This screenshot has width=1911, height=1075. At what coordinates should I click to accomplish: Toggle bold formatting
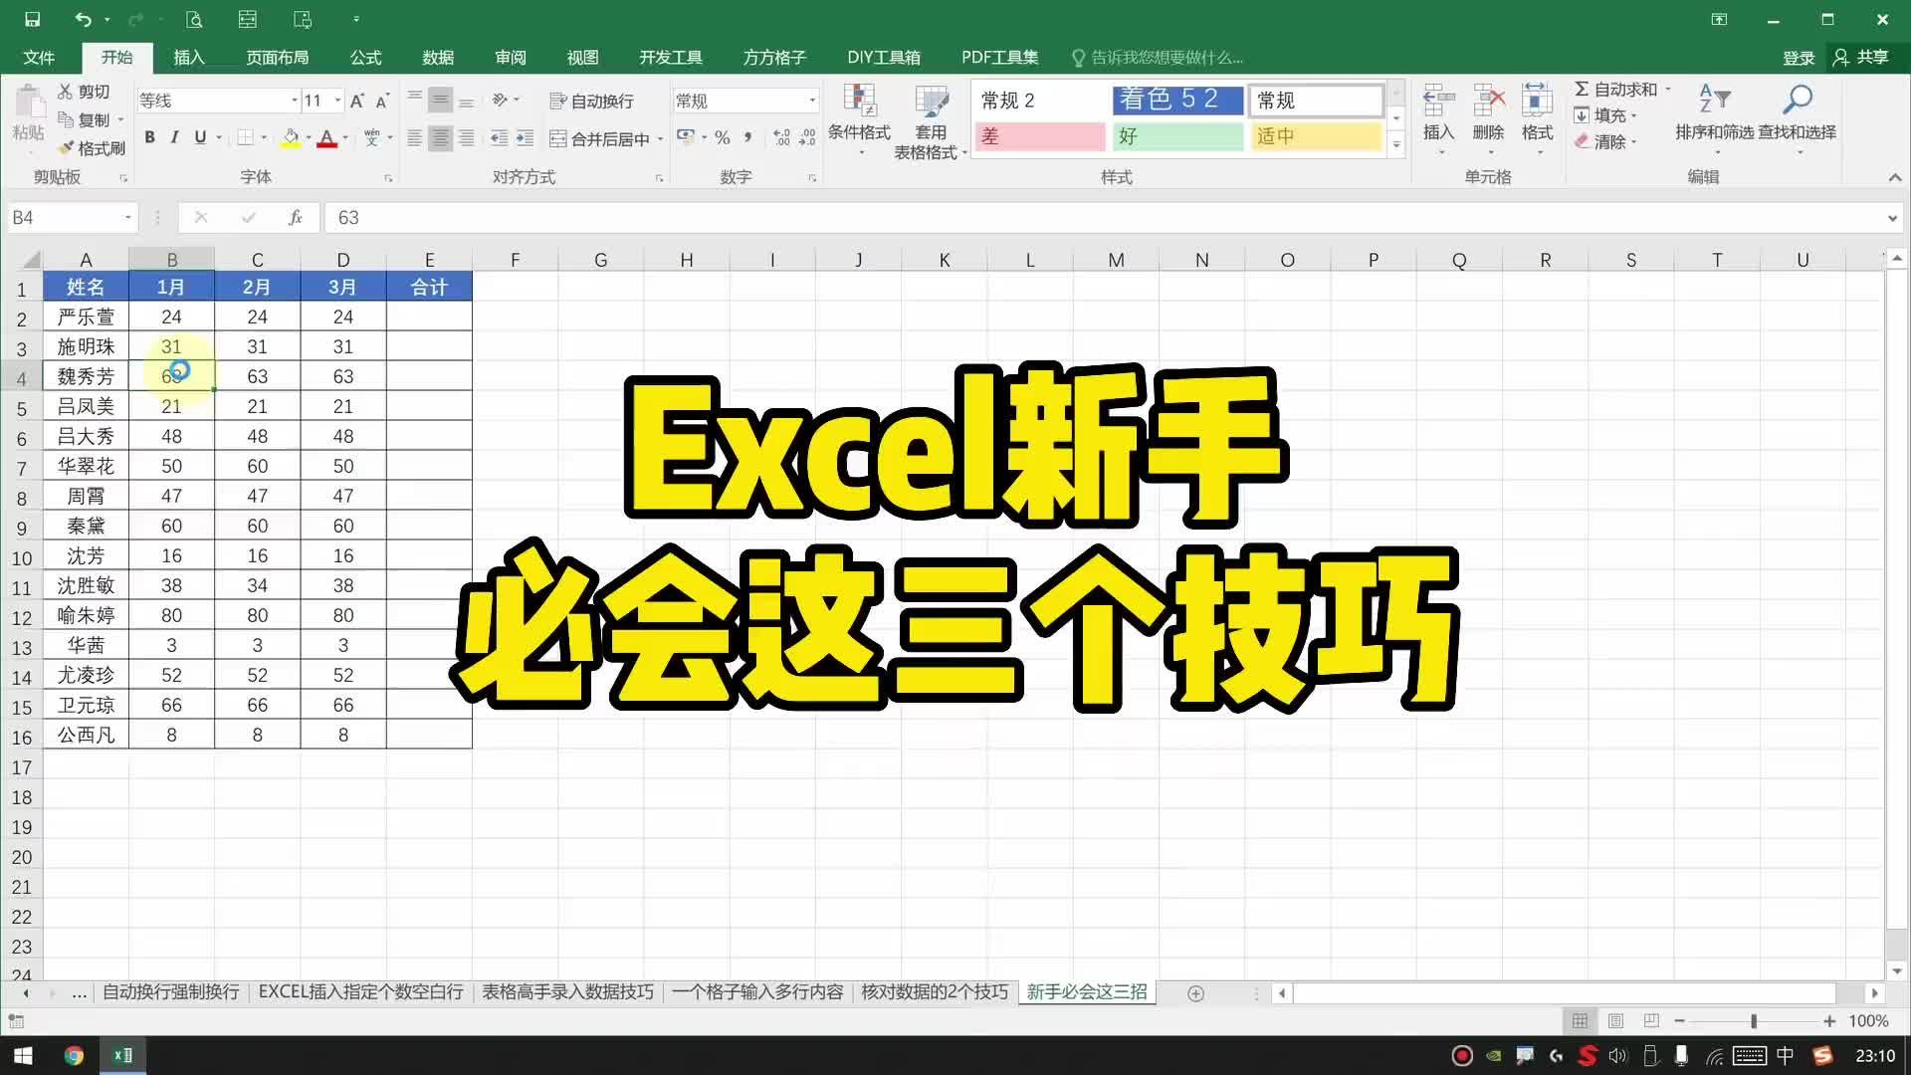pos(149,138)
